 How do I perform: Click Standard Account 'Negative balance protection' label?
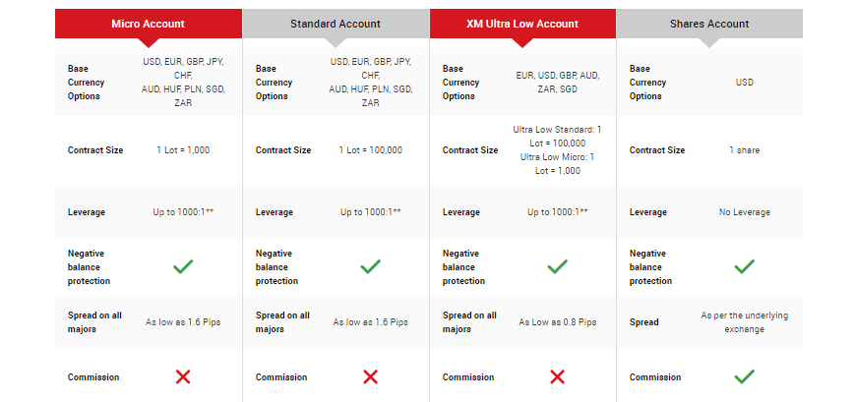tap(276, 267)
